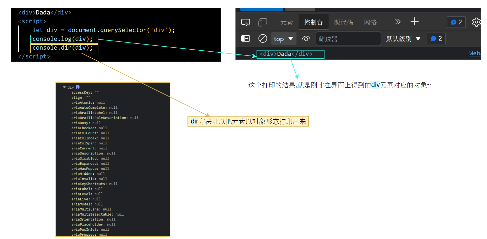Viewport: 487px width, 239px height.
Task: Click the dir方法 annotation text
Action: click(x=248, y=121)
